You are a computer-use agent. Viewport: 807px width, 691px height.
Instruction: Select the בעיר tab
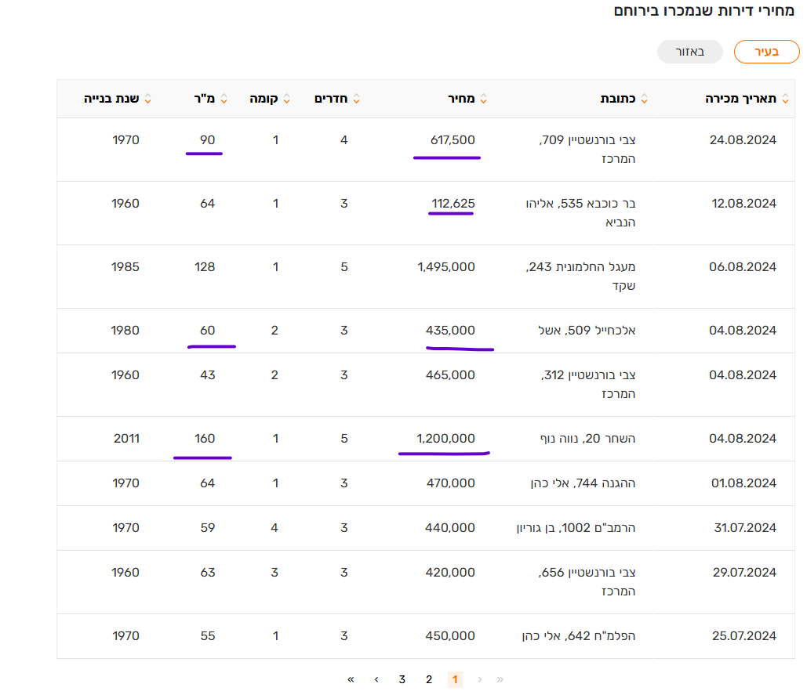766,52
